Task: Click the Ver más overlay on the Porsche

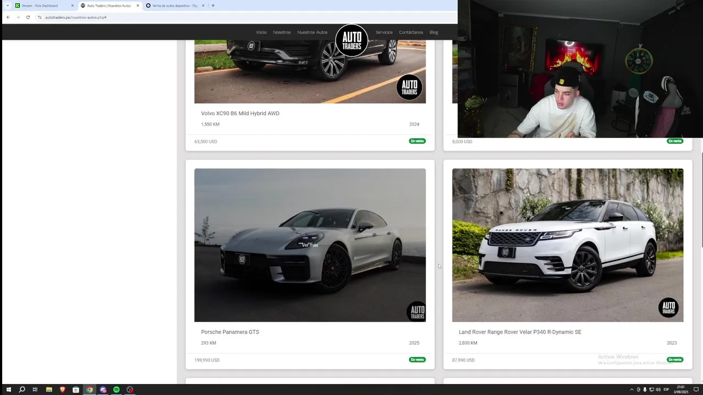Action: [310, 245]
